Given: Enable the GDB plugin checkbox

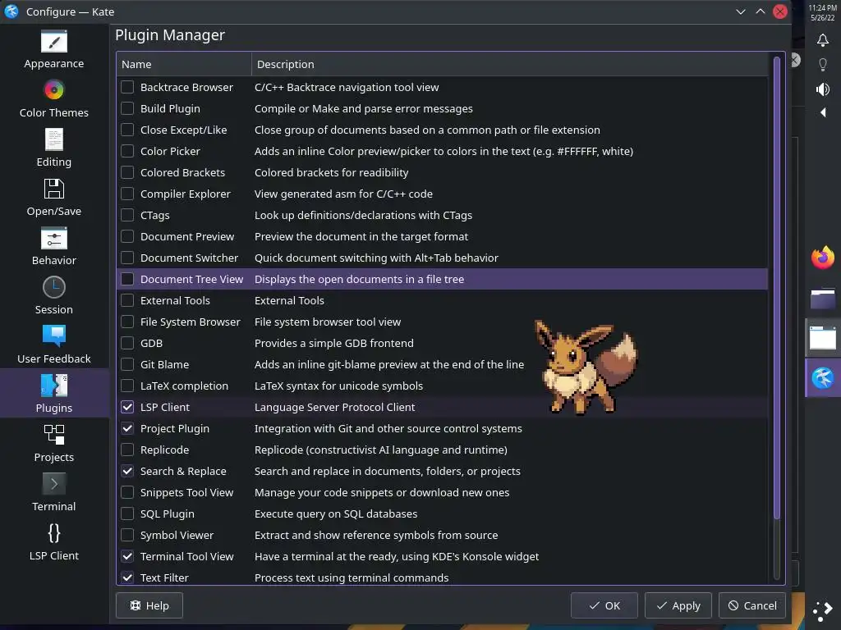Looking at the screenshot, I should 127,343.
